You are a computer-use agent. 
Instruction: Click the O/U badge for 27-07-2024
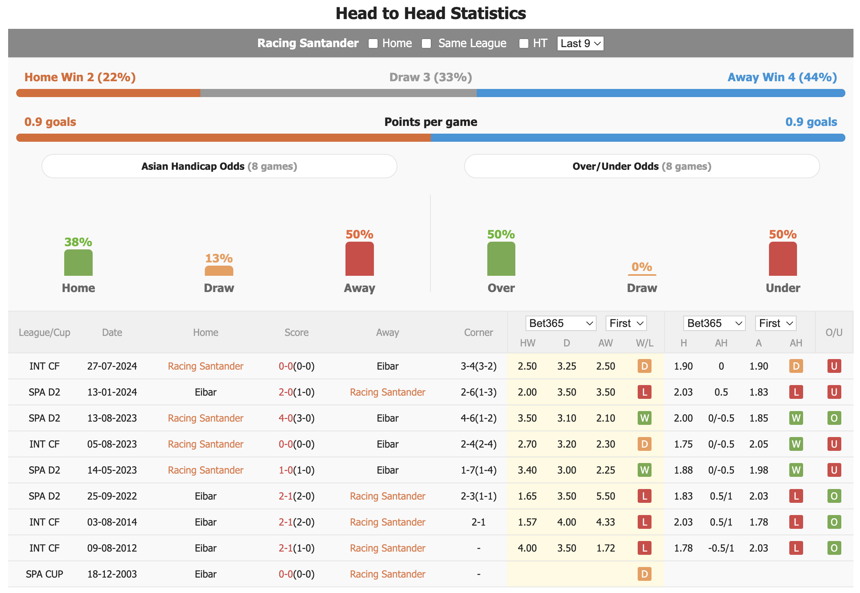pos(834,366)
